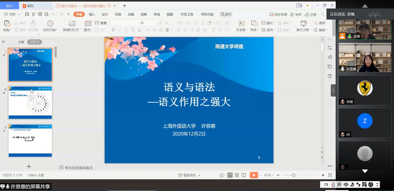Open the 插入 ribbon tab
This screenshot has height=191, width=394.
point(92,14)
